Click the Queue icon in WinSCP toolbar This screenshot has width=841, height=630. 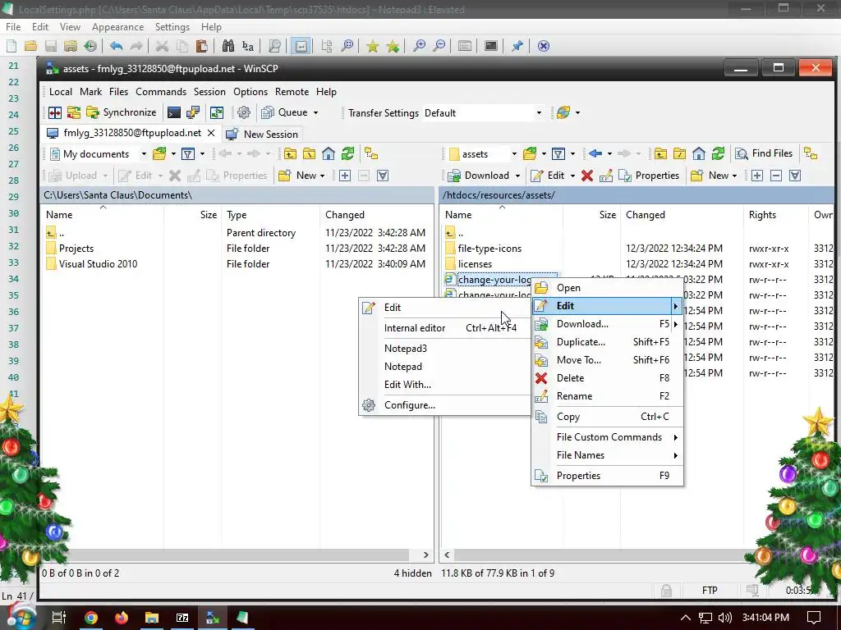267,112
